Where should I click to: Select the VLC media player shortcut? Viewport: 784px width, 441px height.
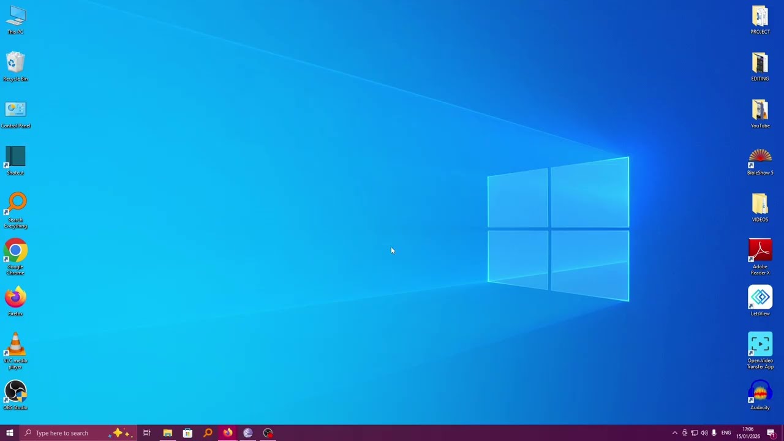[x=15, y=351]
